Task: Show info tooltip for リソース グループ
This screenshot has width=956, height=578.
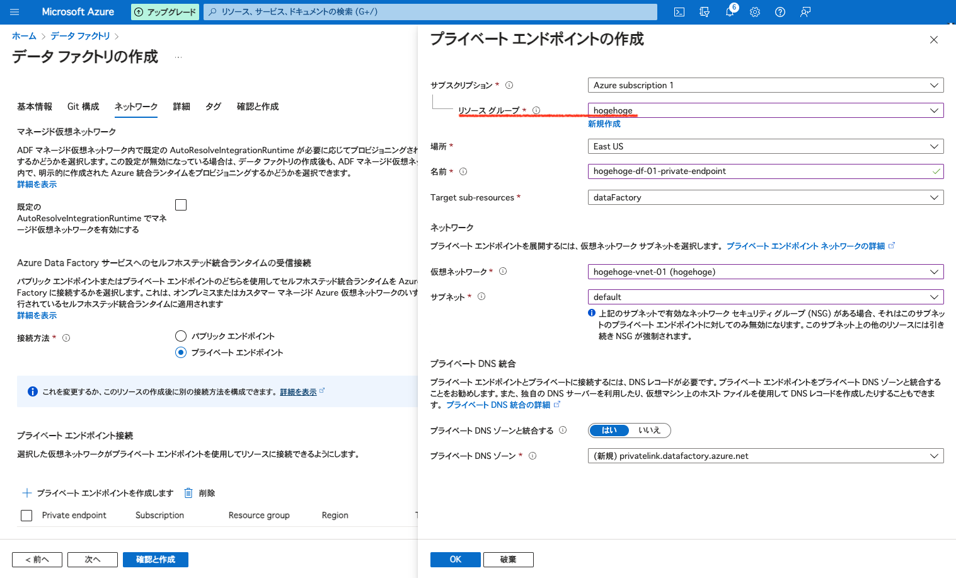Action: [x=536, y=110]
